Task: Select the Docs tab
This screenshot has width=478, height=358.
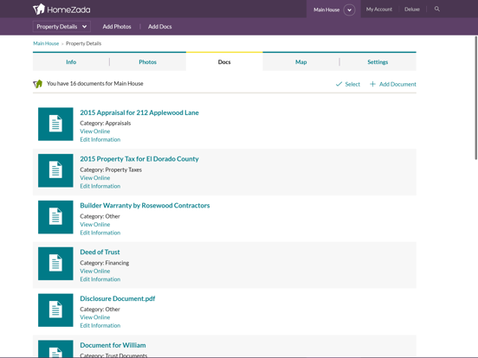Action: (224, 61)
